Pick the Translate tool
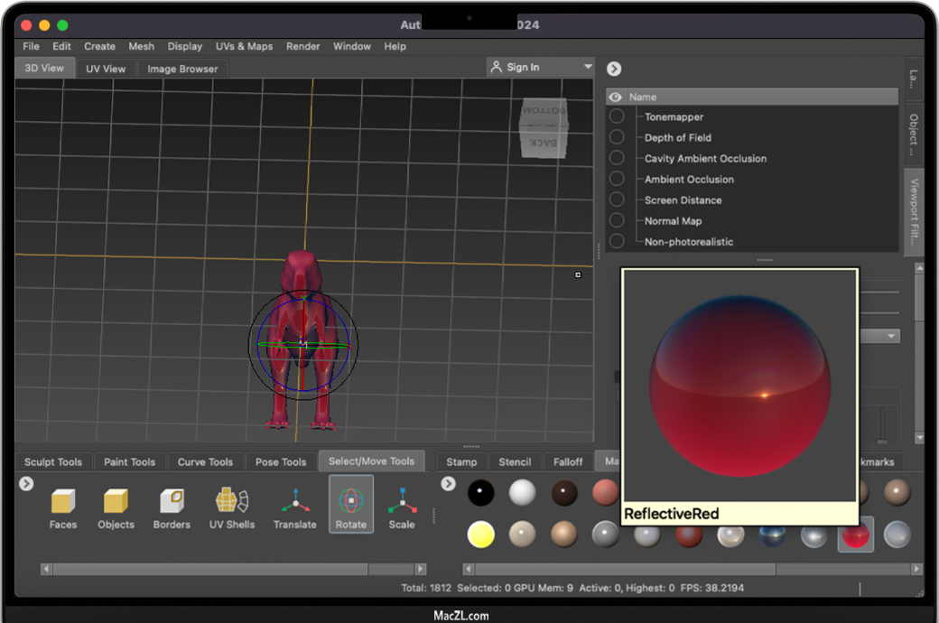Image resolution: width=939 pixels, height=623 pixels. coord(295,508)
